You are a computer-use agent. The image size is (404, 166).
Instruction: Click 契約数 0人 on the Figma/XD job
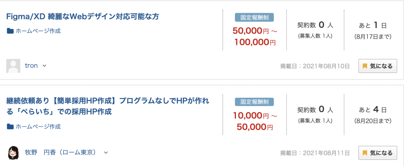315,25
